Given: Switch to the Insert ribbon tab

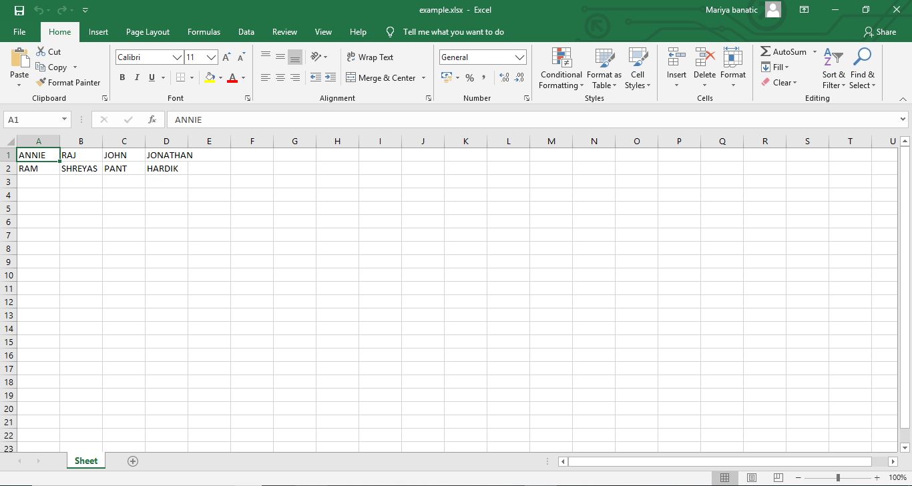Looking at the screenshot, I should 98,31.
